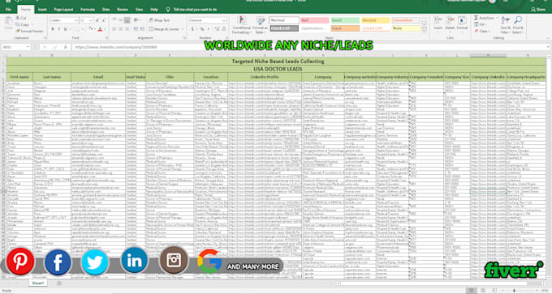
Task: Open Conditional Formatting menu
Action: point(242,25)
